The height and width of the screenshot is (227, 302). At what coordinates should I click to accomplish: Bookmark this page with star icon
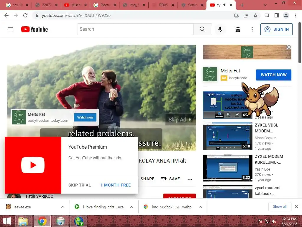(255, 15)
